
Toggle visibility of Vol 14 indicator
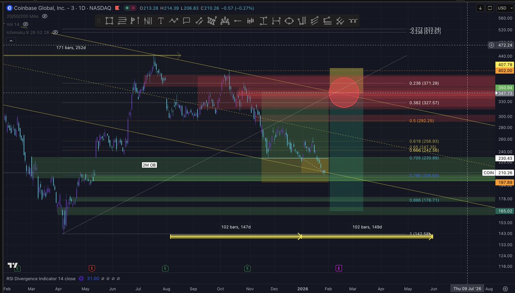point(25,24)
